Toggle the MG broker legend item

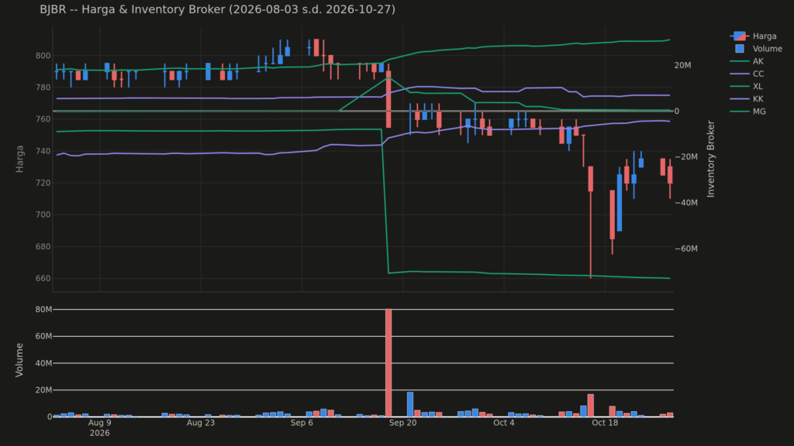point(747,111)
